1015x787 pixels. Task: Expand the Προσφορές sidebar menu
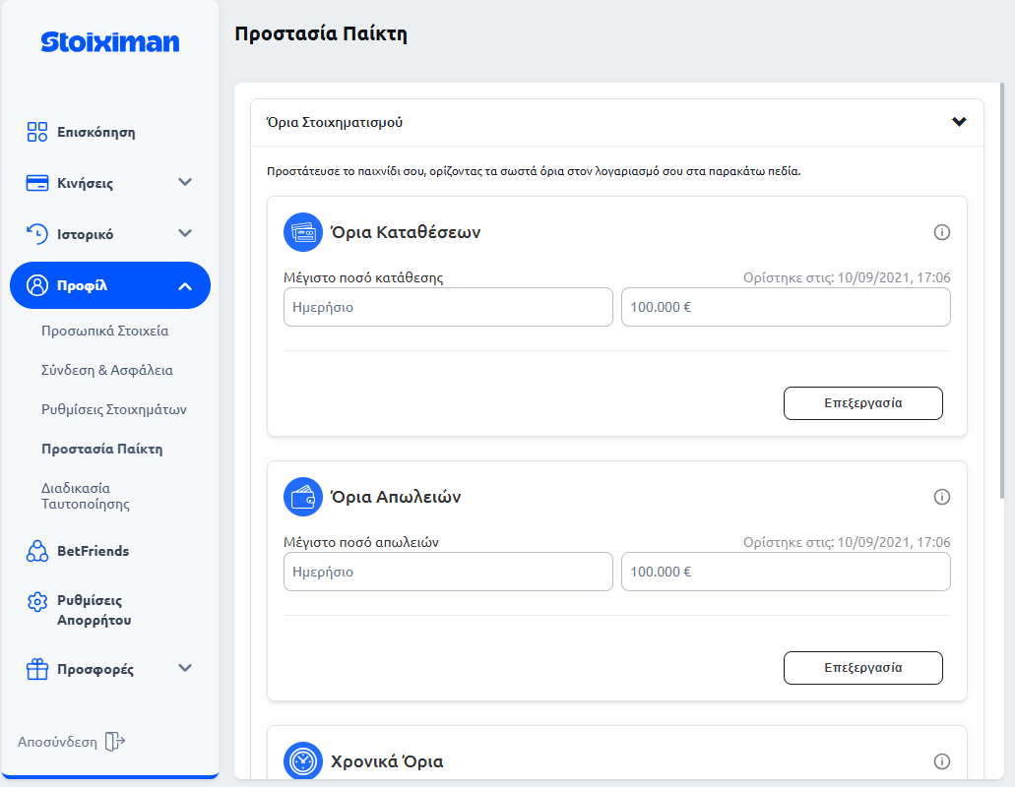click(184, 669)
